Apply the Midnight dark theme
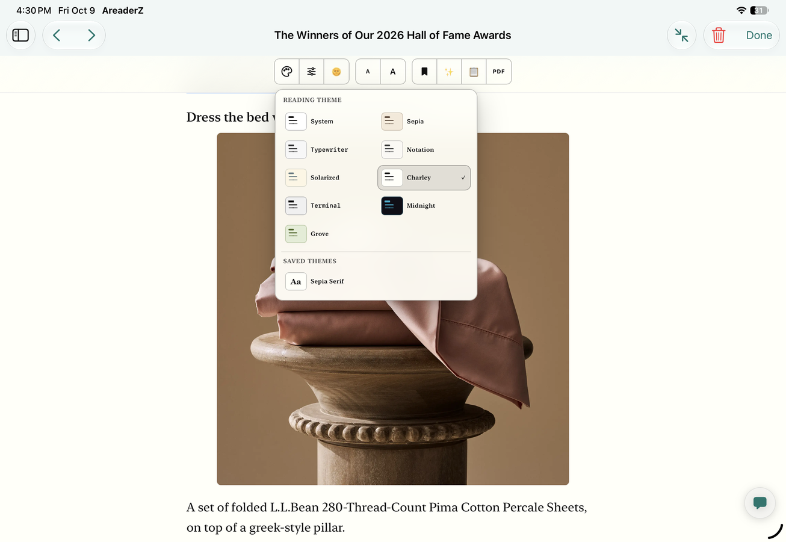The height and width of the screenshot is (542, 786). click(x=424, y=205)
